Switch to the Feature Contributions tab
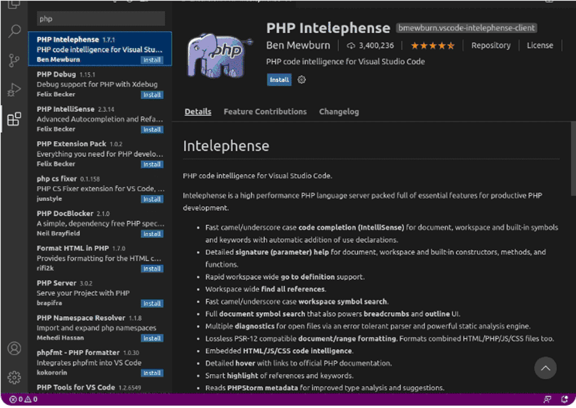The width and height of the screenshot is (576, 408). (x=265, y=111)
